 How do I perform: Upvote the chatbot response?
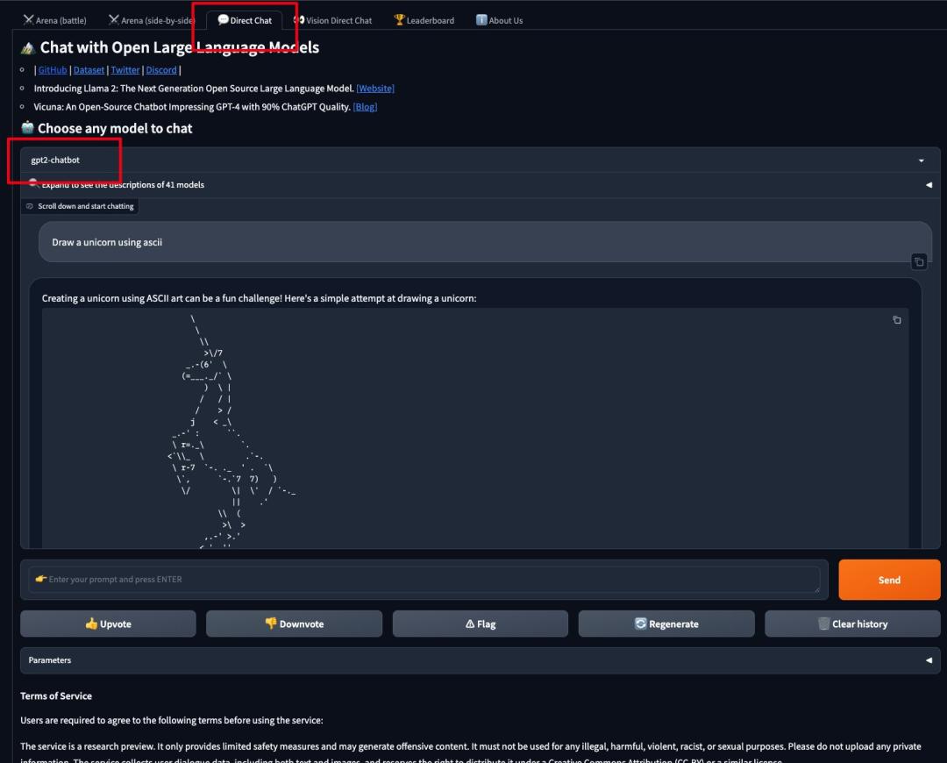108,624
